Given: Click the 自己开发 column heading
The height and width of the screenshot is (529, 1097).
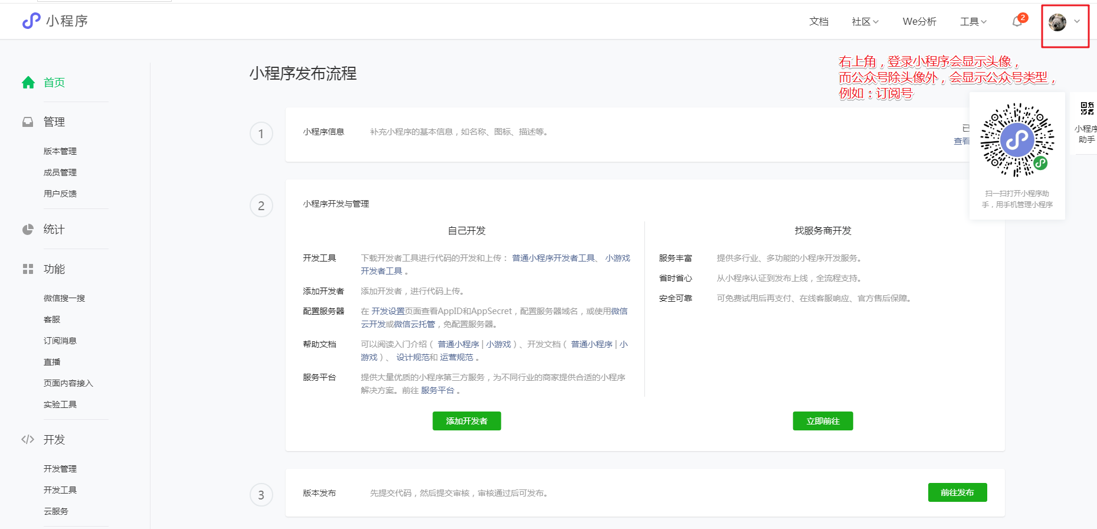Looking at the screenshot, I should [x=467, y=231].
